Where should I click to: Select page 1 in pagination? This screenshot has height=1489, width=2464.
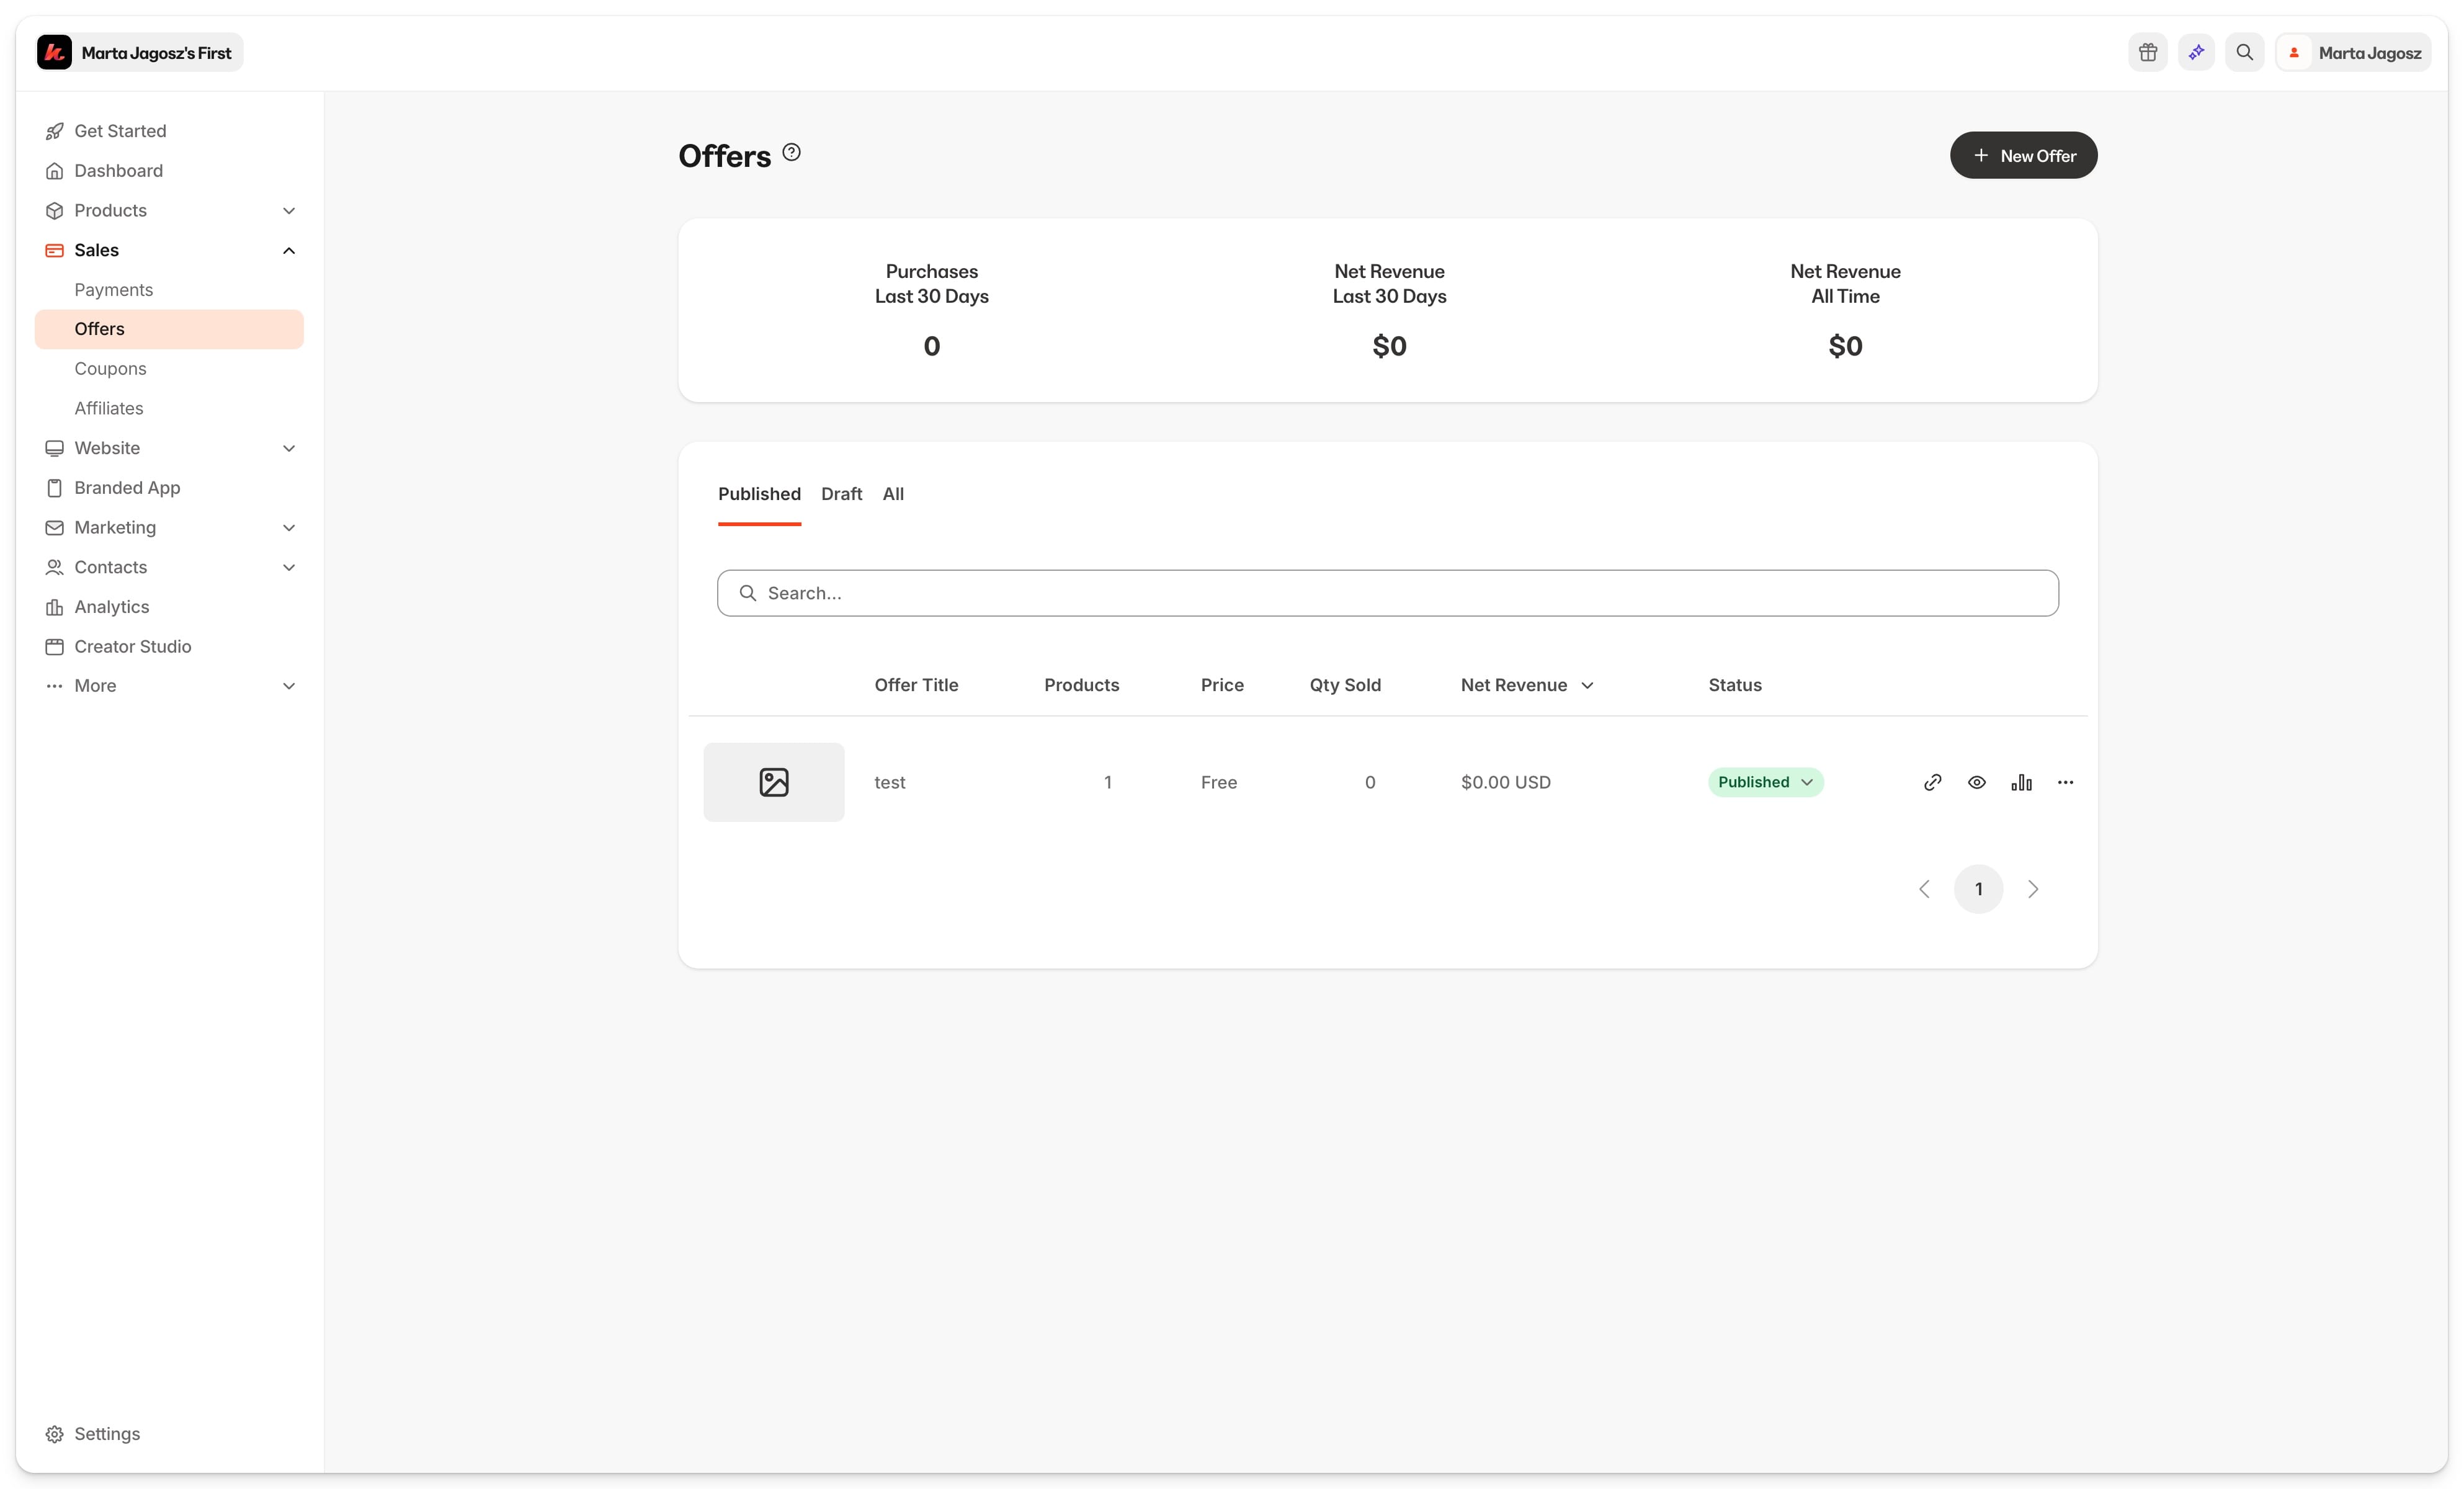pyautogui.click(x=1978, y=889)
